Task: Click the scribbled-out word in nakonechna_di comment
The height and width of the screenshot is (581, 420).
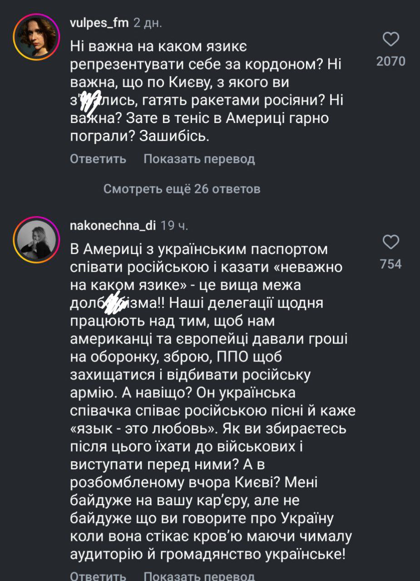Action: [114, 303]
